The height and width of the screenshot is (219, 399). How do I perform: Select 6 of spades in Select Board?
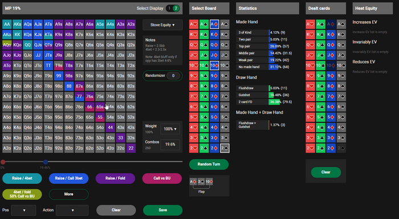pos(225,107)
